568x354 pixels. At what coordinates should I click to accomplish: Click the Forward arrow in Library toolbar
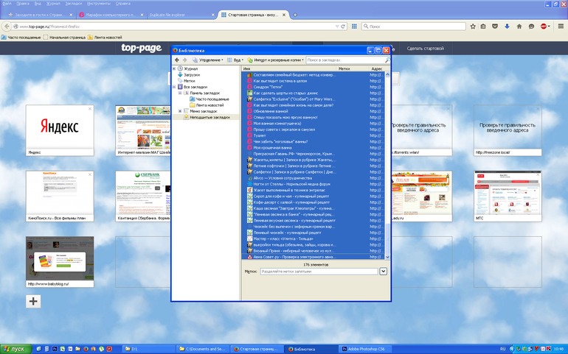(x=184, y=60)
